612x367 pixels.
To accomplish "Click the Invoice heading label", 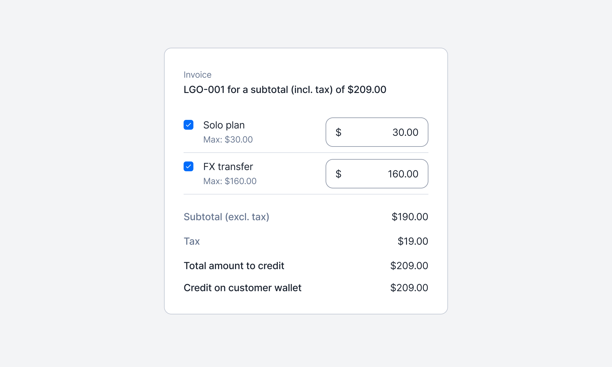I will [197, 75].
